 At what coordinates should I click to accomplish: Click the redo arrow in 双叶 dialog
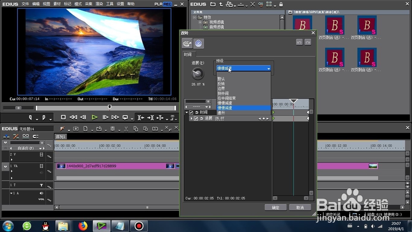pos(308,42)
